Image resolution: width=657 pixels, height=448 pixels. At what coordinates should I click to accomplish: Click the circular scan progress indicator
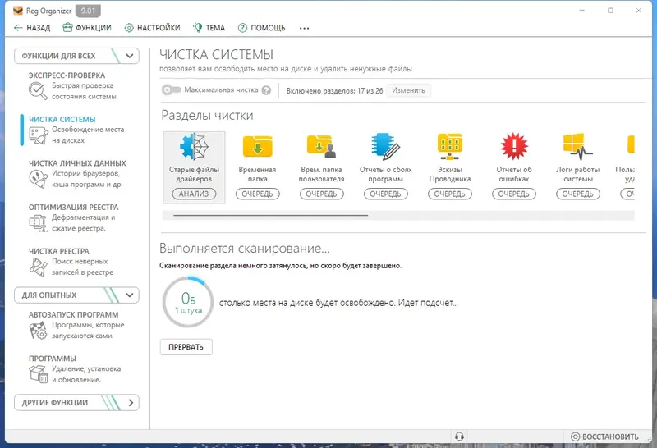coord(188,302)
